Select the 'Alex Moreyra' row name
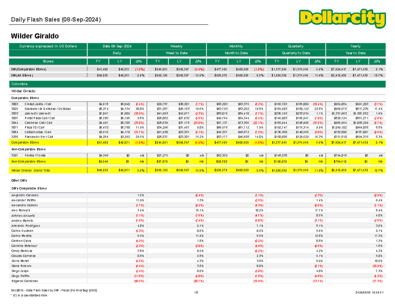Image resolution: width=395 pixels, height=305 pixels. [21, 210]
